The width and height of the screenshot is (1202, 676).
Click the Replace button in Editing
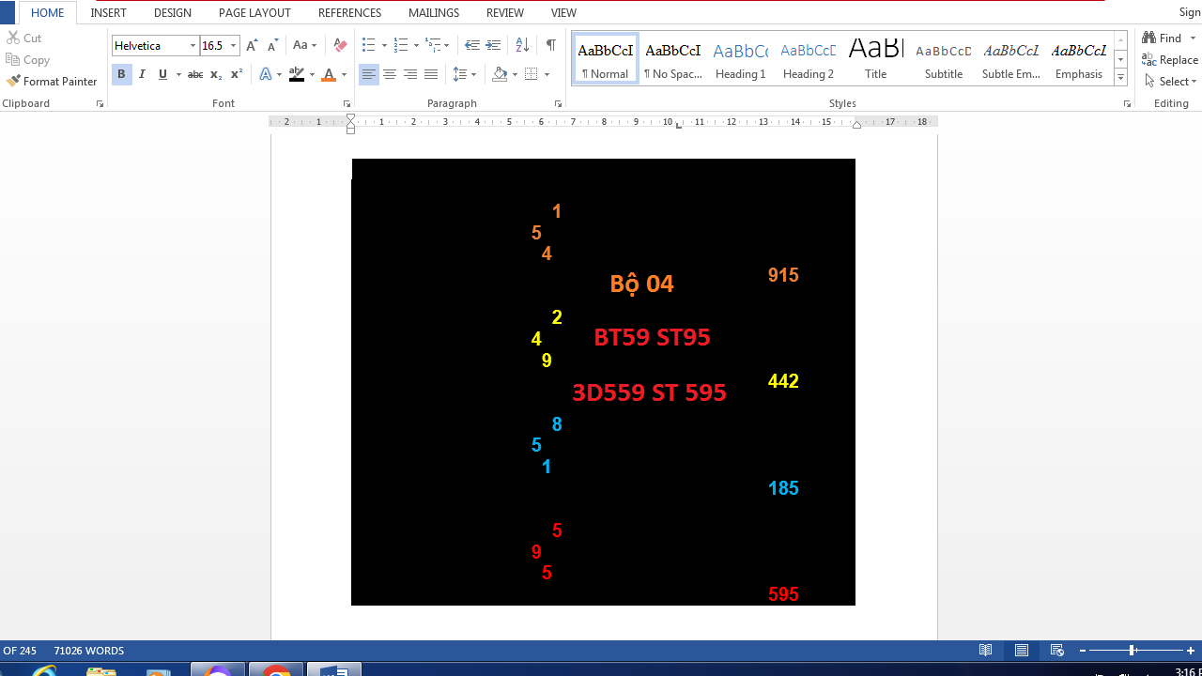[x=1170, y=60]
